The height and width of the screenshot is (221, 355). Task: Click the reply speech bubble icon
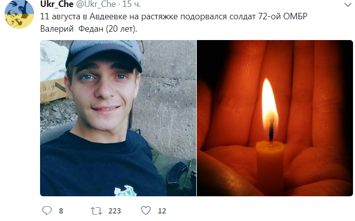coord(47,211)
